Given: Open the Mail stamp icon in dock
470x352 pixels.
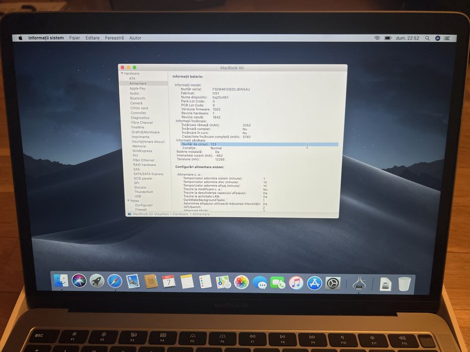Looking at the screenshot, I should coord(133,282).
